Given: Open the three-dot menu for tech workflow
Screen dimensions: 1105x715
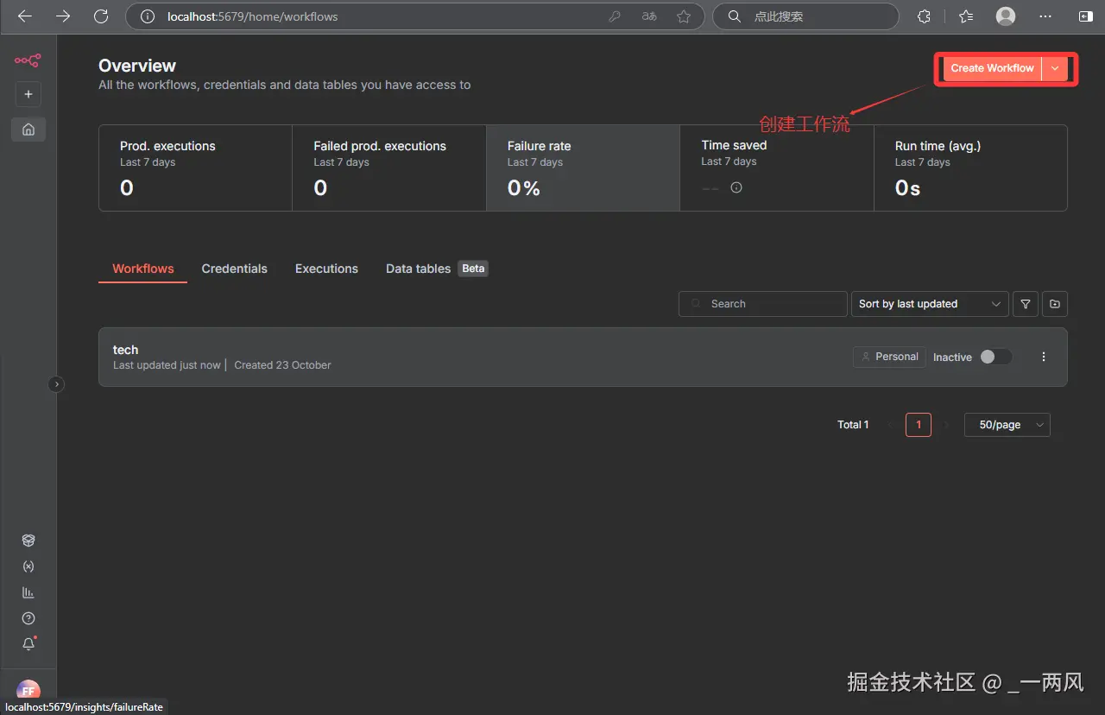Looking at the screenshot, I should [1044, 357].
